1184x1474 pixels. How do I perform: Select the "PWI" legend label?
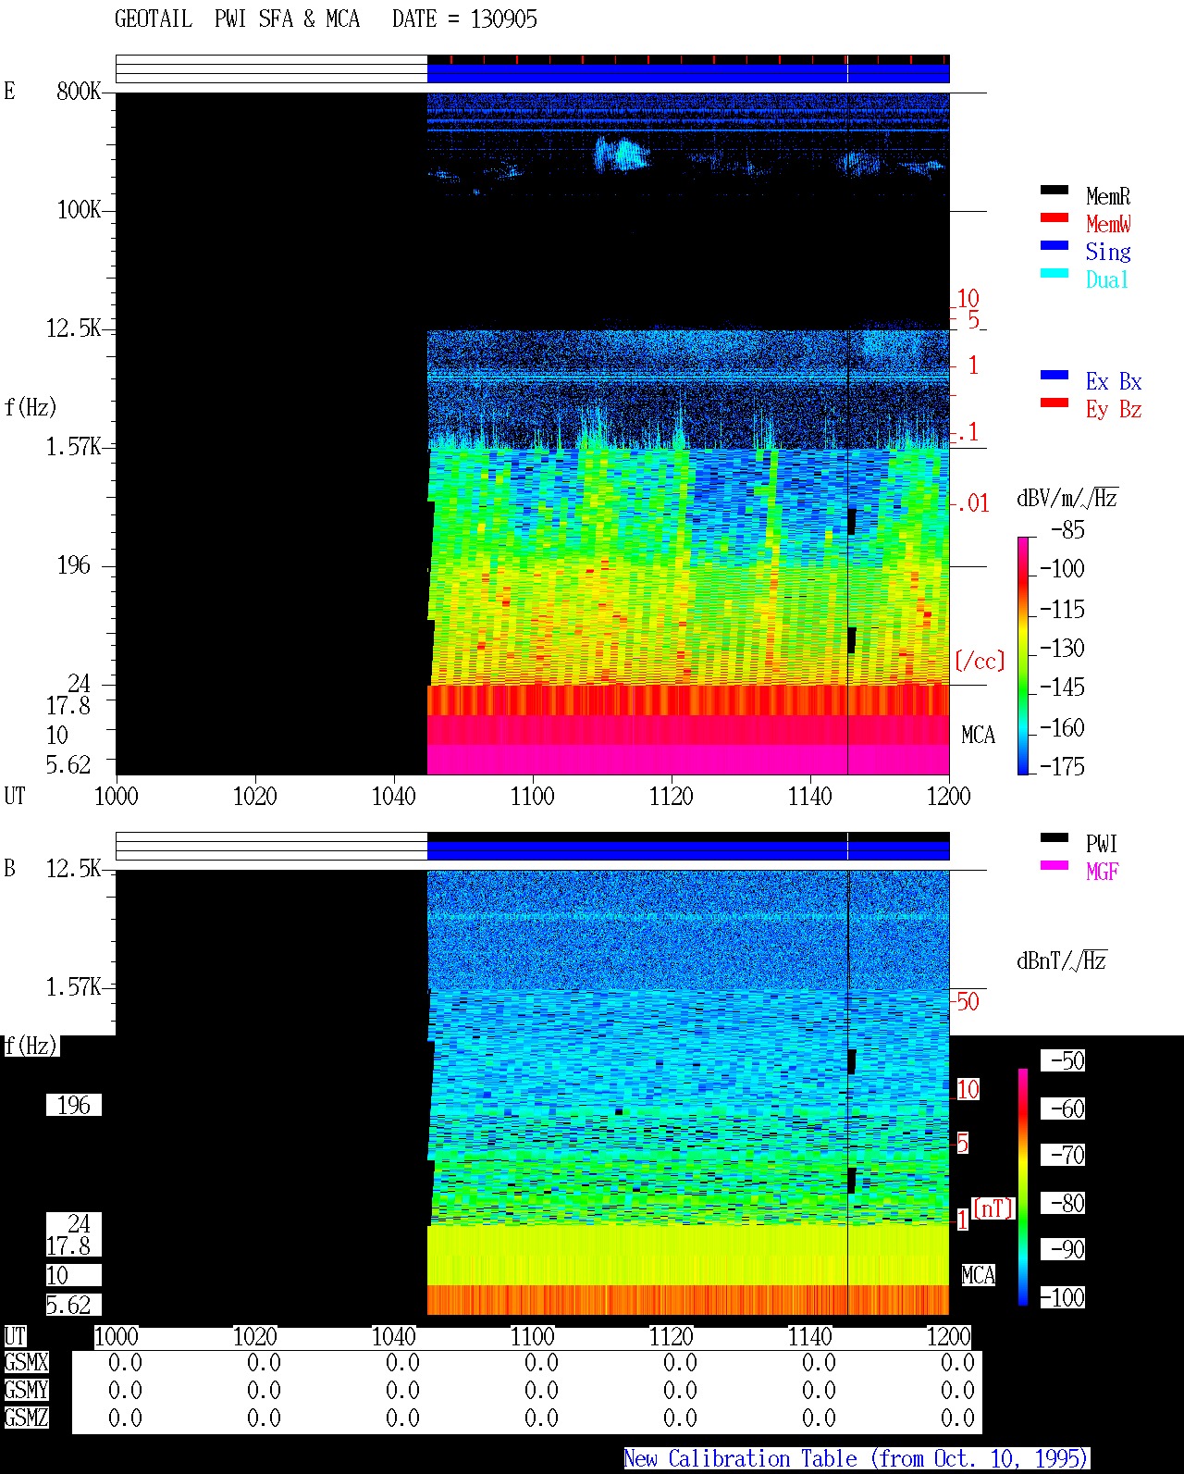1103,844
